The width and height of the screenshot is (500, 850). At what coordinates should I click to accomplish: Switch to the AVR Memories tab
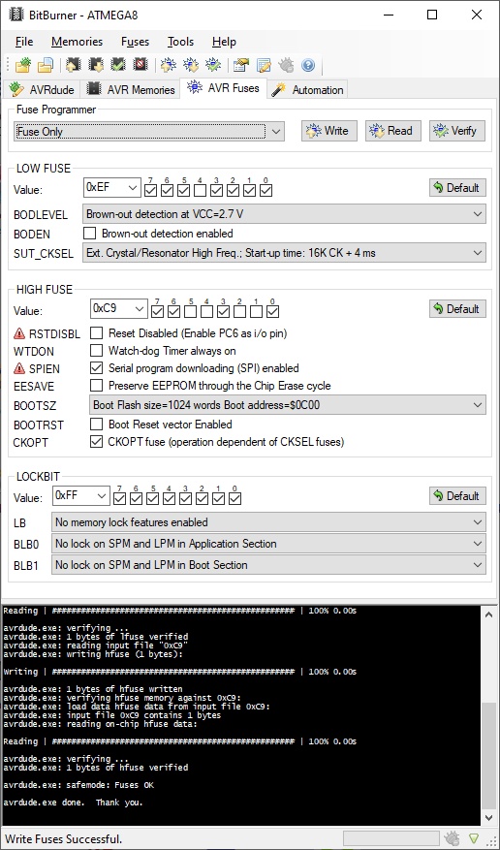click(131, 89)
